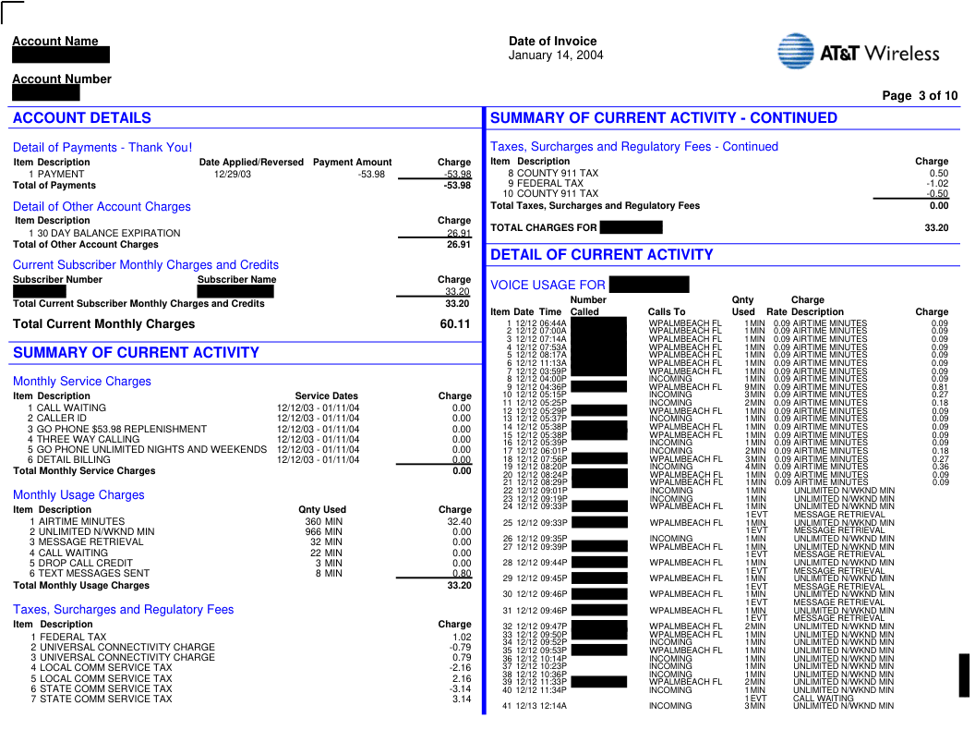Click the AT&T Wireless brand text

[x=879, y=54]
